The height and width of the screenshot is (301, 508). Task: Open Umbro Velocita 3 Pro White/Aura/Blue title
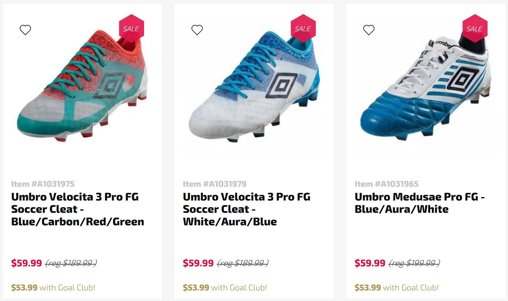[246, 209]
